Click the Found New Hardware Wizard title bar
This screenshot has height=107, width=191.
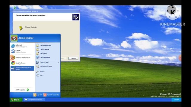pos(46,11)
